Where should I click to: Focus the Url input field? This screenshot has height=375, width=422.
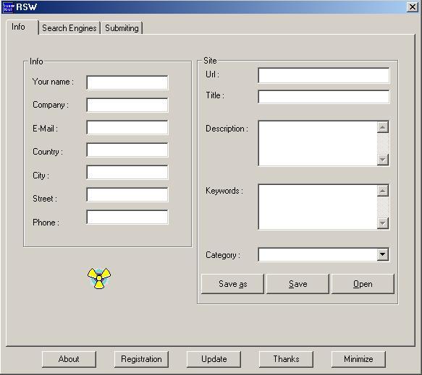(324, 75)
